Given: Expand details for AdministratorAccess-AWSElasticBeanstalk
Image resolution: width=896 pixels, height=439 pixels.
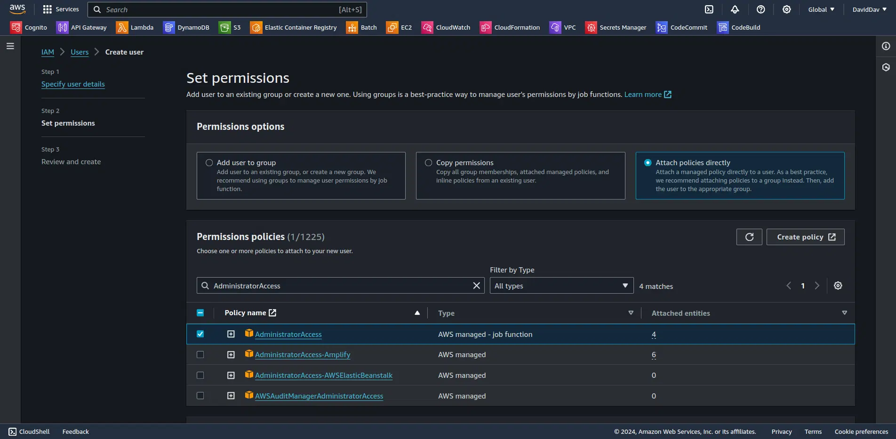Looking at the screenshot, I should [x=231, y=375].
